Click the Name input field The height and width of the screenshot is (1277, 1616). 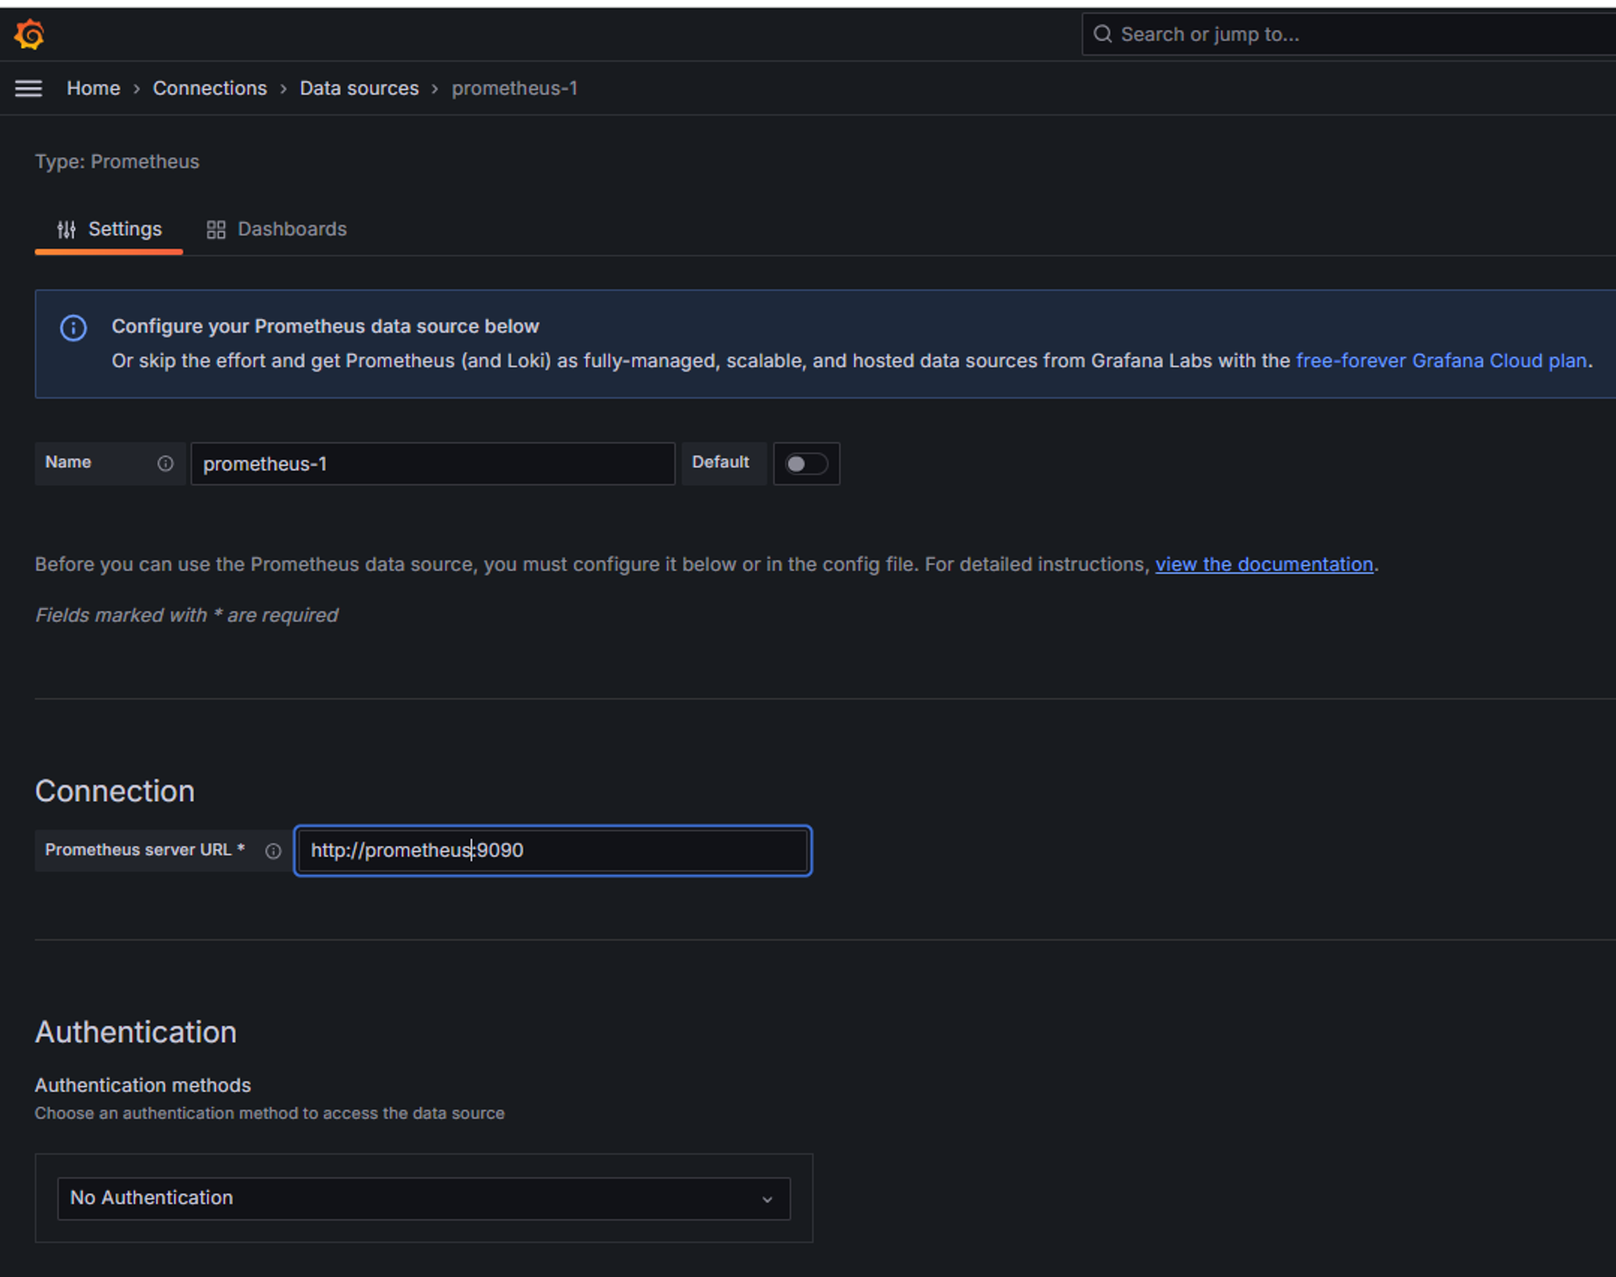coord(432,464)
